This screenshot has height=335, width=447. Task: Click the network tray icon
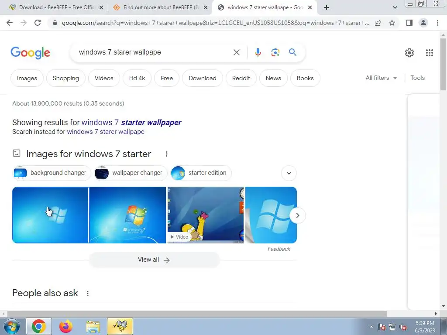[x=392, y=327]
